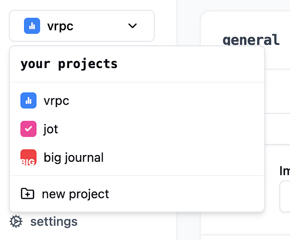Collapse the project selector using its chevron

coord(132,26)
